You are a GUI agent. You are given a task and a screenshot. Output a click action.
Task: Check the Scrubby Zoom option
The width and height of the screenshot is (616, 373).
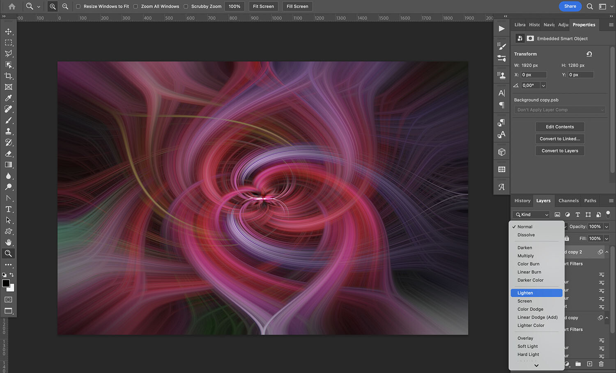click(186, 6)
